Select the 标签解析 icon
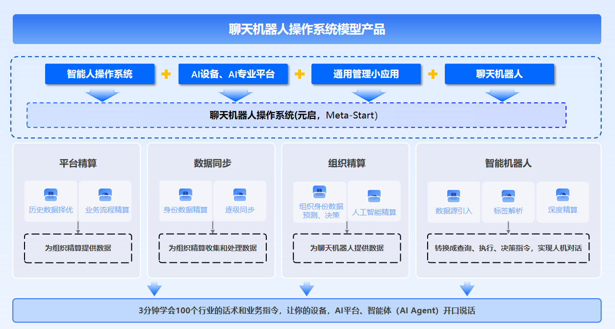The width and height of the screenshot is (615, 329). 508,196
